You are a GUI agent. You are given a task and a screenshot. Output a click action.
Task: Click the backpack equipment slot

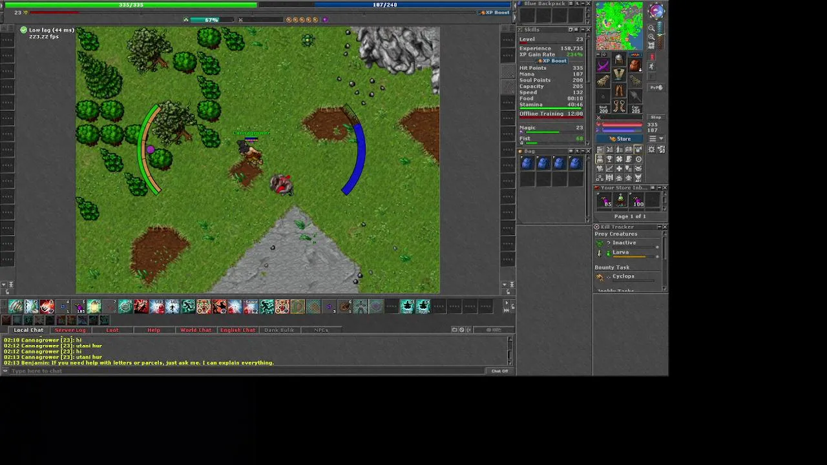tap(635, 65)
